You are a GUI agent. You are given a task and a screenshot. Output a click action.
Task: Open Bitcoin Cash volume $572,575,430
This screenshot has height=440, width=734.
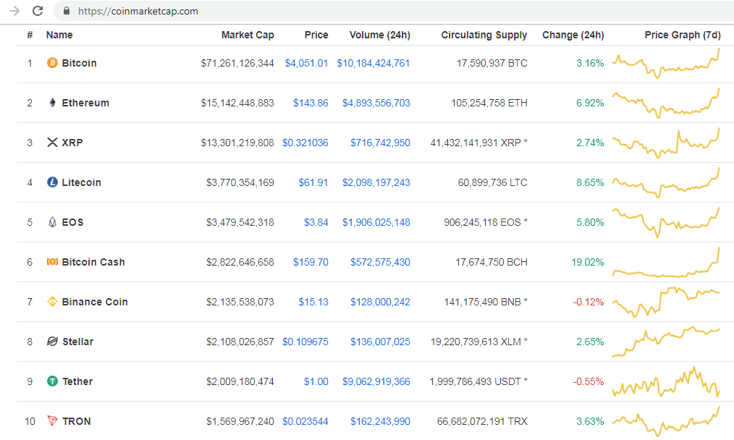(380, 262)
